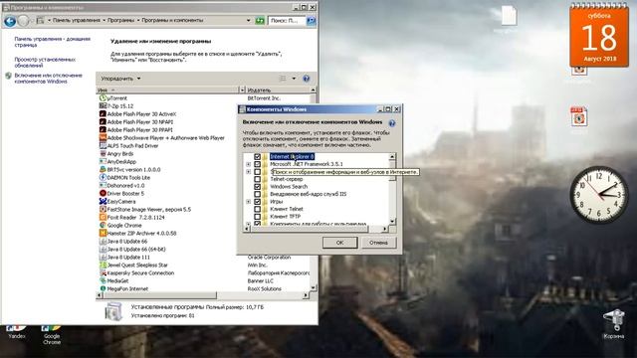637x358 pixels.
Task: Uncheck the Internet Explorer 8 checkbox
Action: 257,157
